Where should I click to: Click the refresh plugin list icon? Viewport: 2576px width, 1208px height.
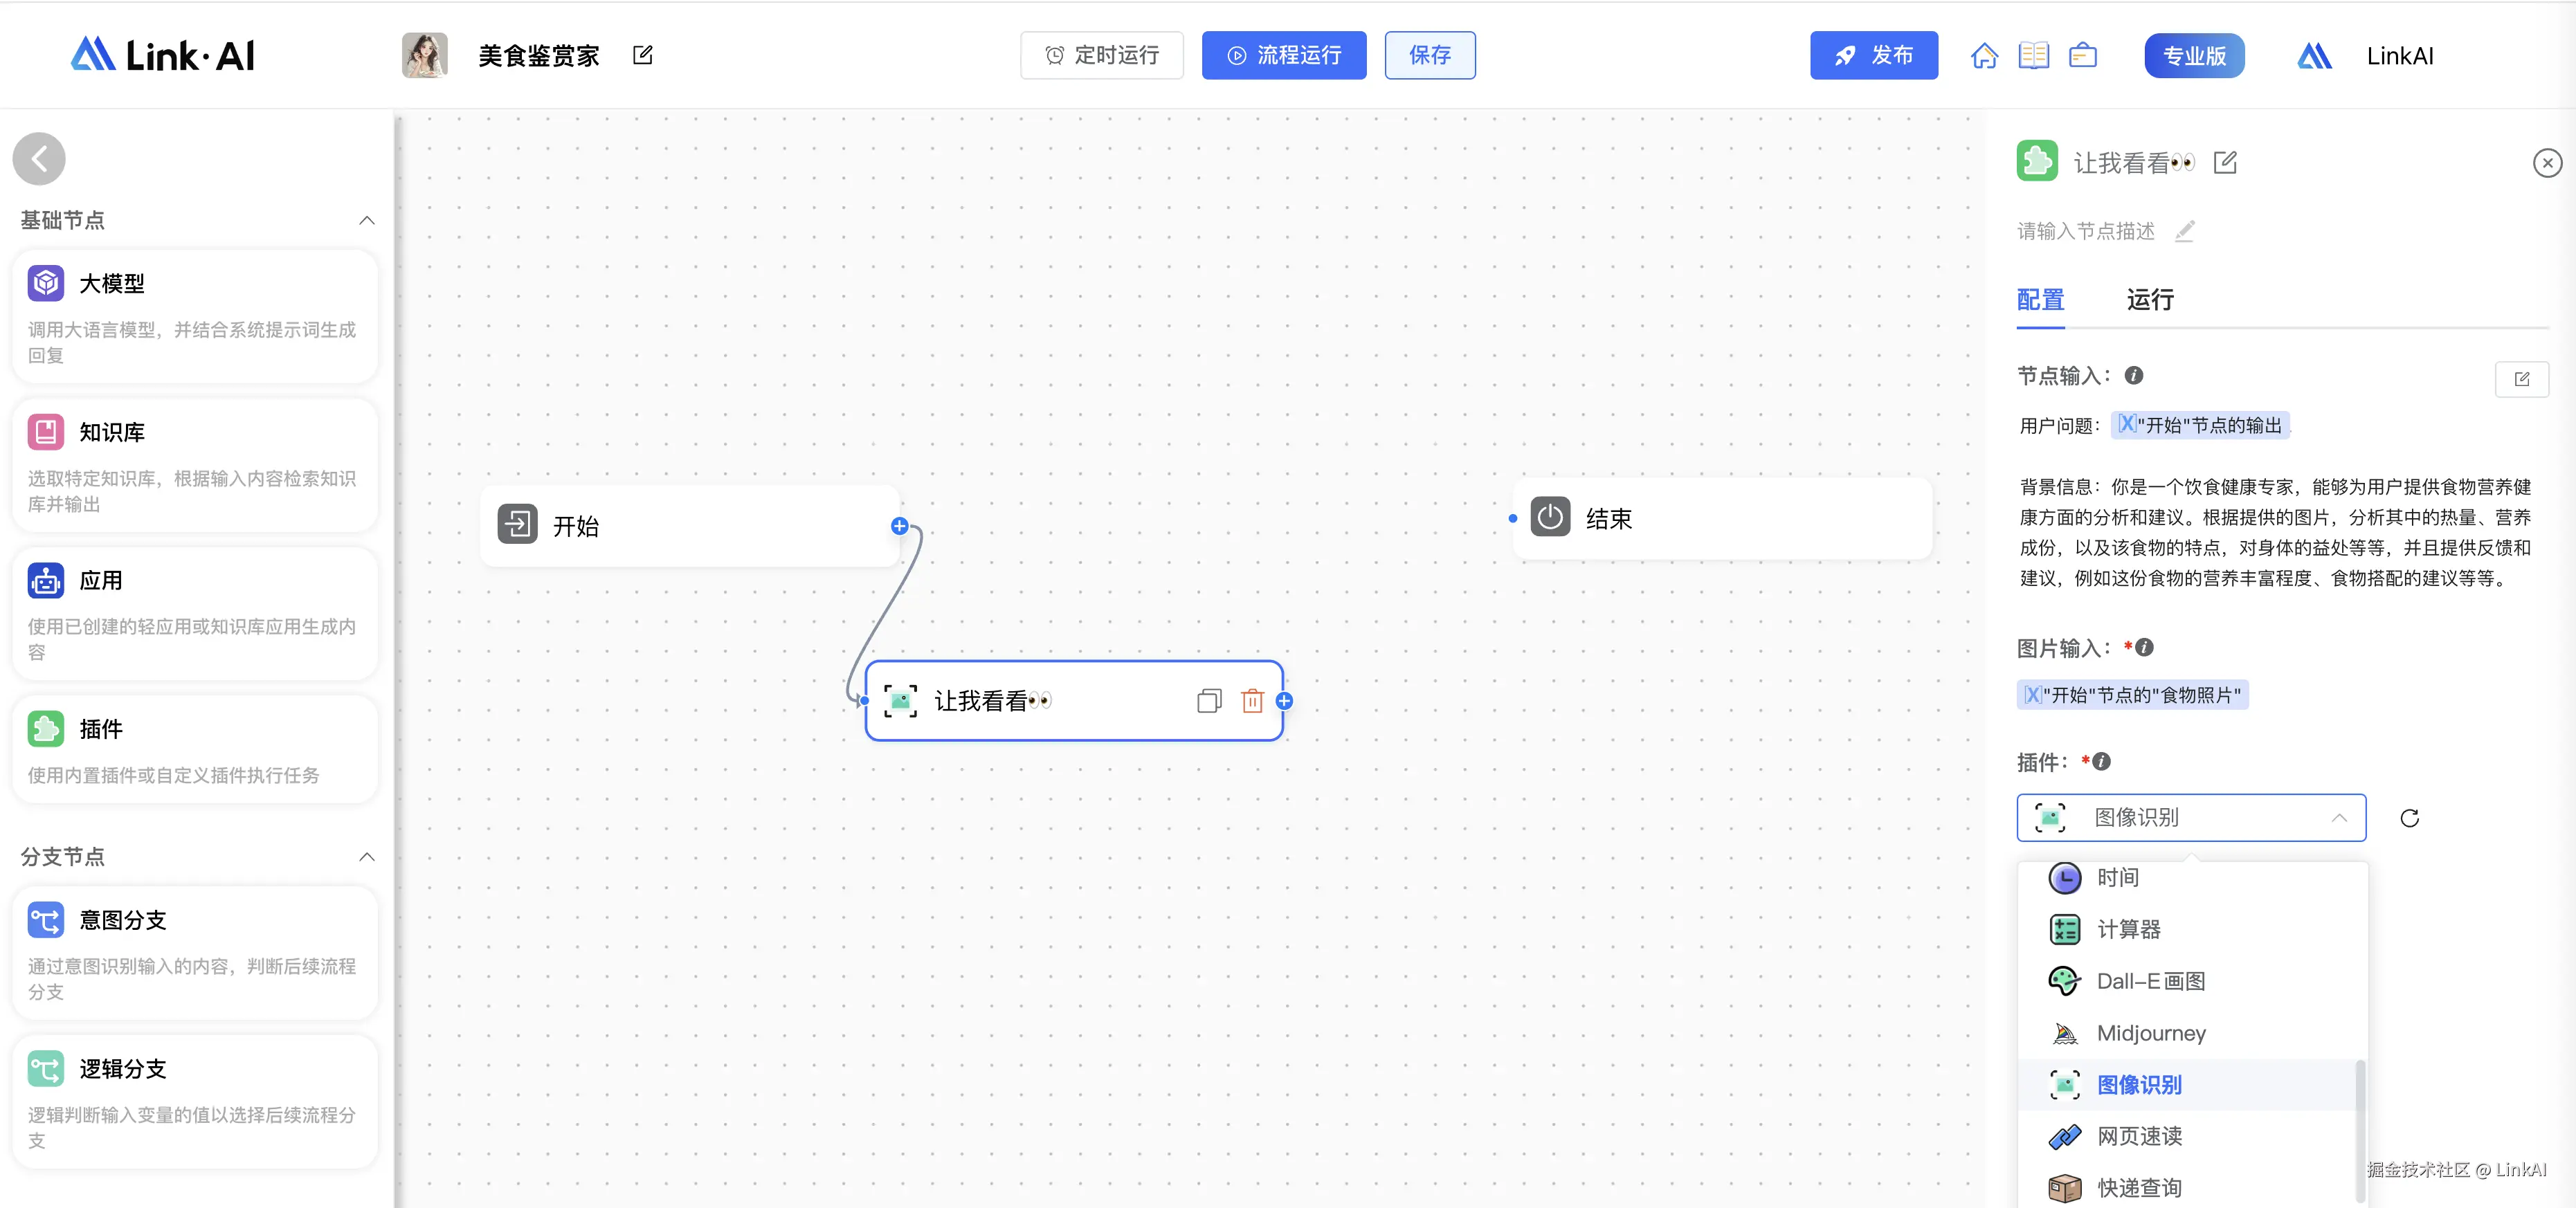point(2409,818)
